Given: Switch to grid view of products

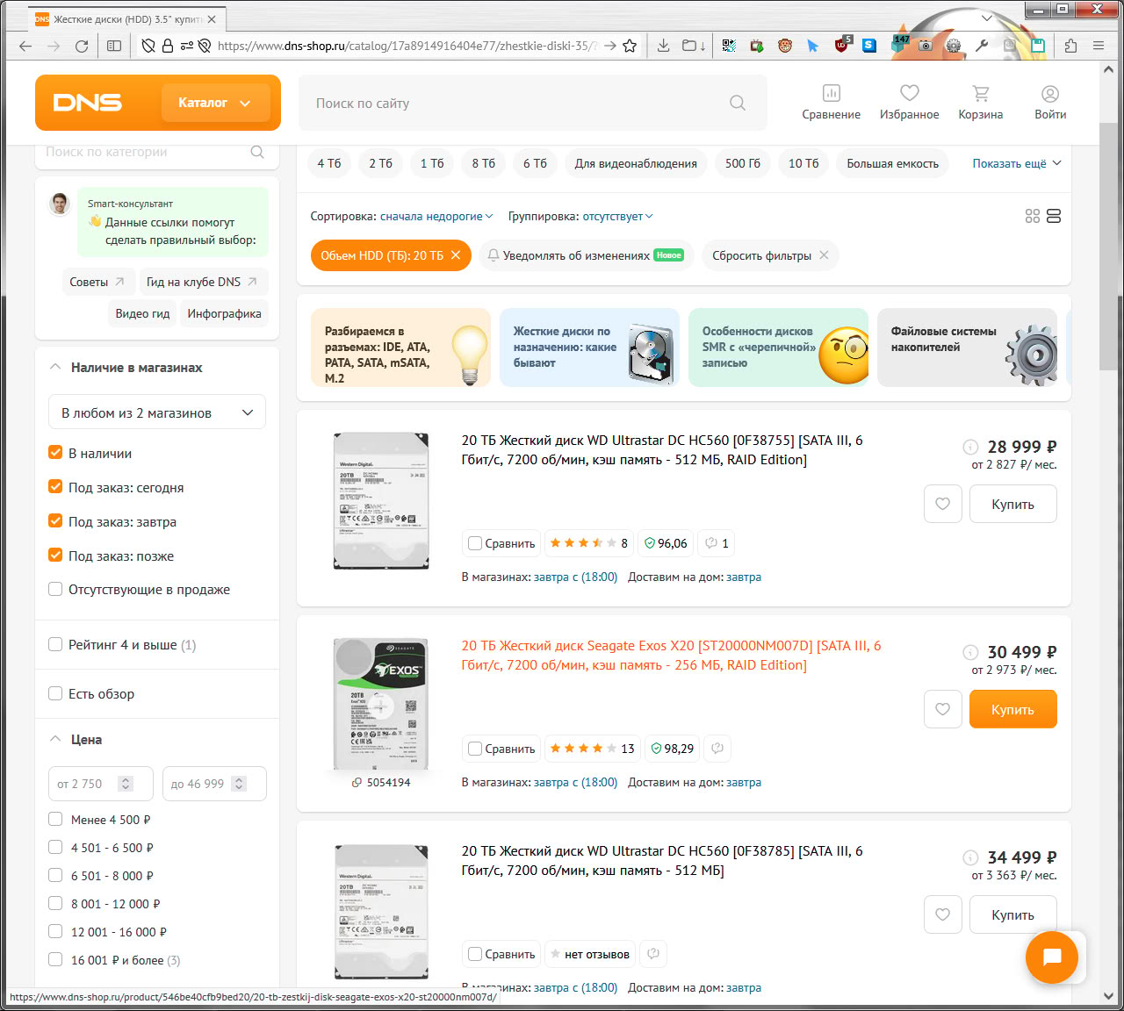Looking at the screenshot, I should (x=1033, y=216).
